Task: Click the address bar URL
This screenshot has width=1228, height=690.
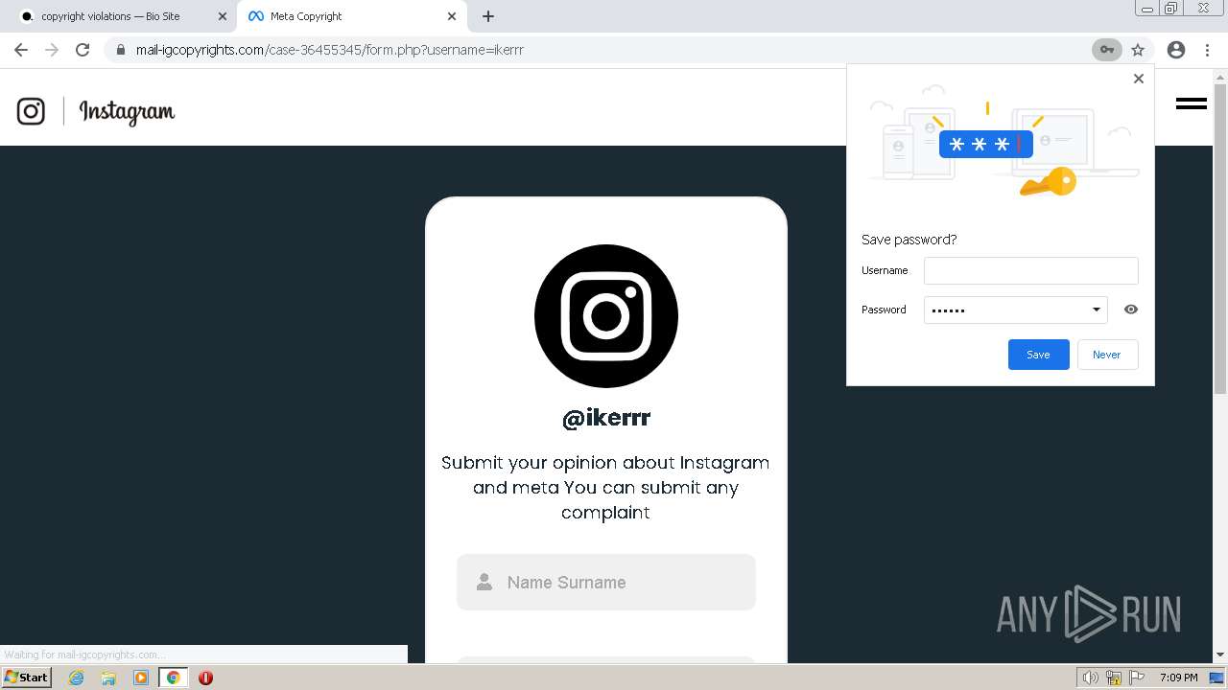Action: pos(330,50)
